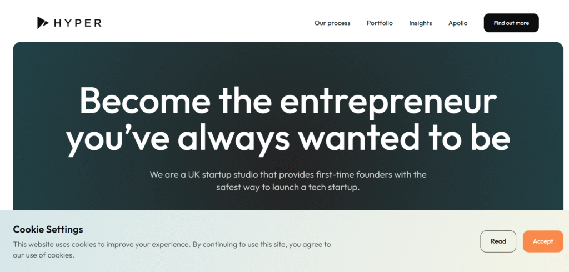Click the HYPER wordmark text
Image resolution: width=569 pixels, height=272 pixels.
[x=78, y=23]
